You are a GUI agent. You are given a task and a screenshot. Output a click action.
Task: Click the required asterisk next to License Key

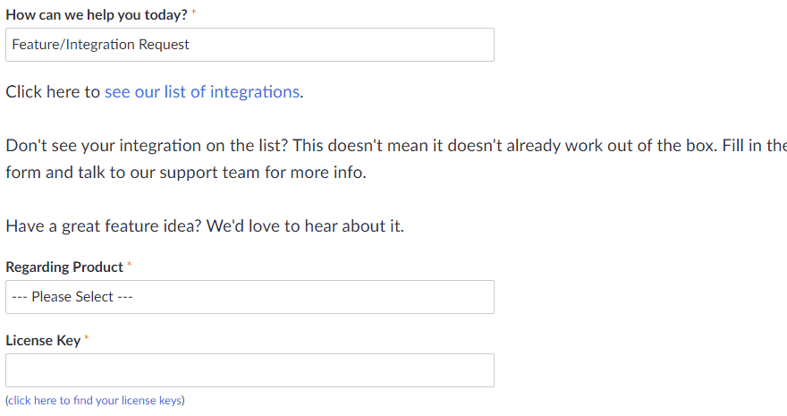tap(87, 340)
